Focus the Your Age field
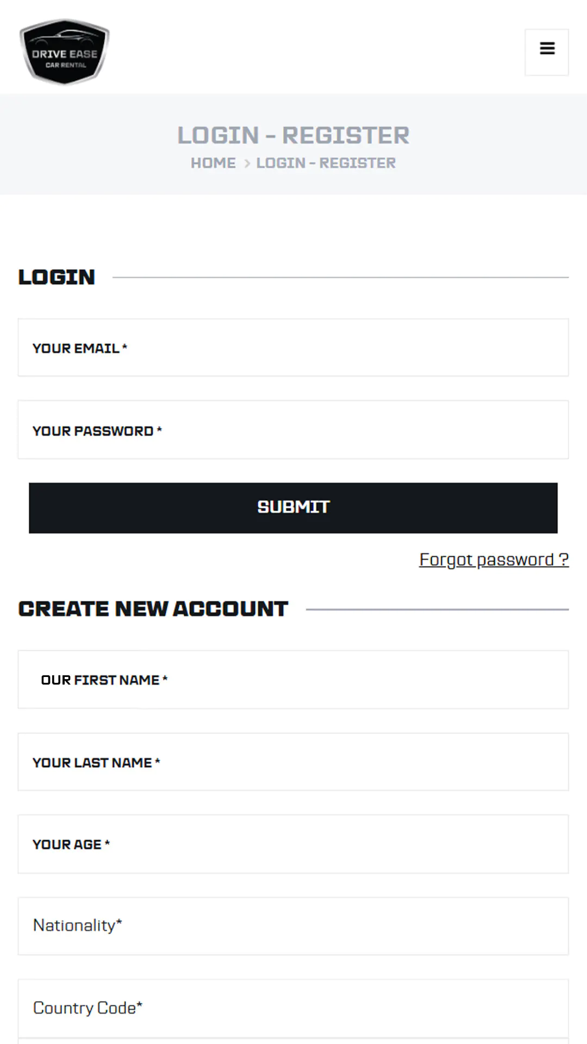This screenshot has width=587, height=1044. pyautogui.click(x=293, y=844)
